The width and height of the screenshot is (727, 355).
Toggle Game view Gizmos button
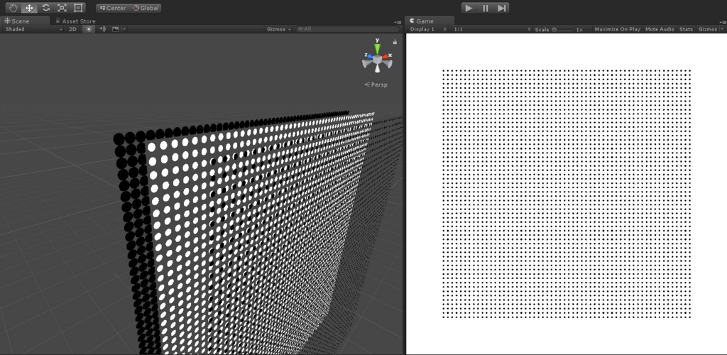tap(708, 29)
